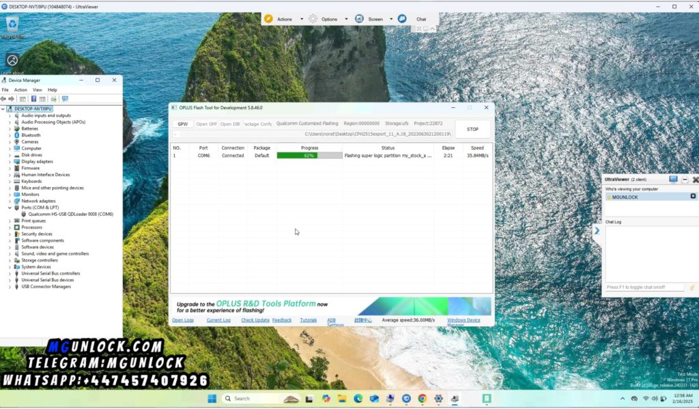This screenshot has height=409, width=699.
Task: Open Actions dropdown arrow in UltraViewer toolbar
Action: (301, 19)
